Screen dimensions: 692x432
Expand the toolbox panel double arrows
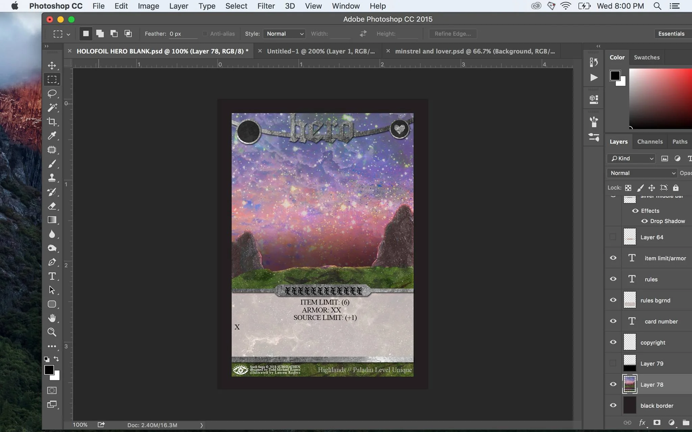click(47, 46)
